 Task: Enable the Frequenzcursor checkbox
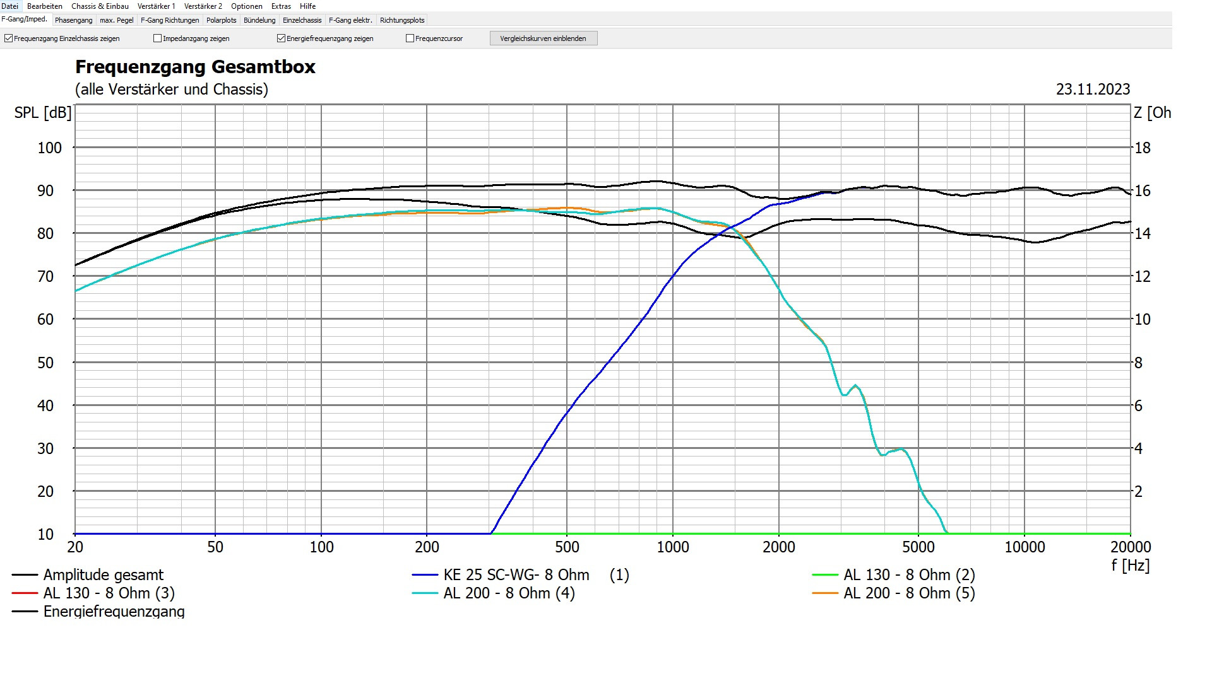point(410,38)
